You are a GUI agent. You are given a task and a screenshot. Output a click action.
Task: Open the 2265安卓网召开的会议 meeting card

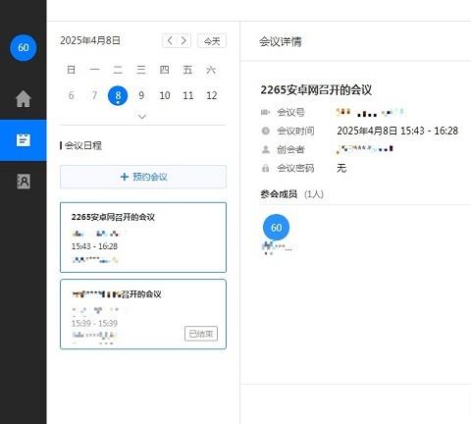click(x=143, y=238)
